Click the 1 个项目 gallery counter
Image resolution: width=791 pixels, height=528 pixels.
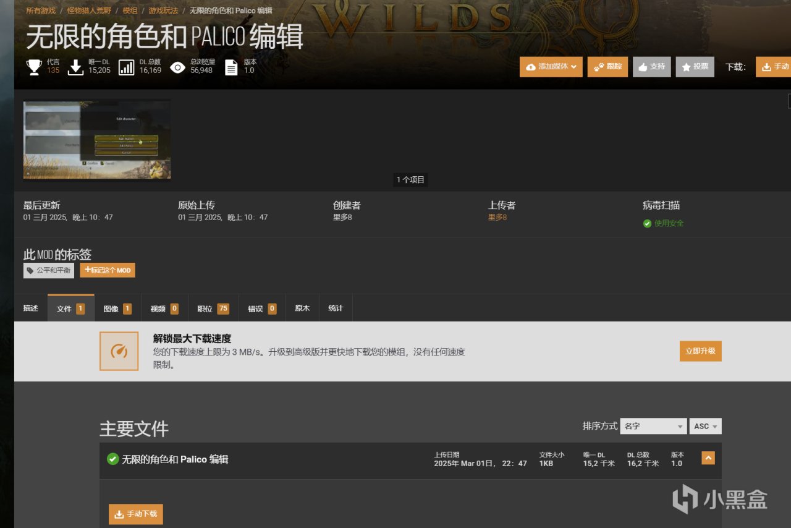[x=411, y=180]
